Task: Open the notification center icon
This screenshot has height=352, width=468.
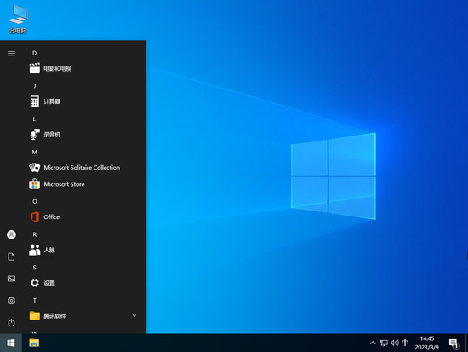Action: [454, 343]
